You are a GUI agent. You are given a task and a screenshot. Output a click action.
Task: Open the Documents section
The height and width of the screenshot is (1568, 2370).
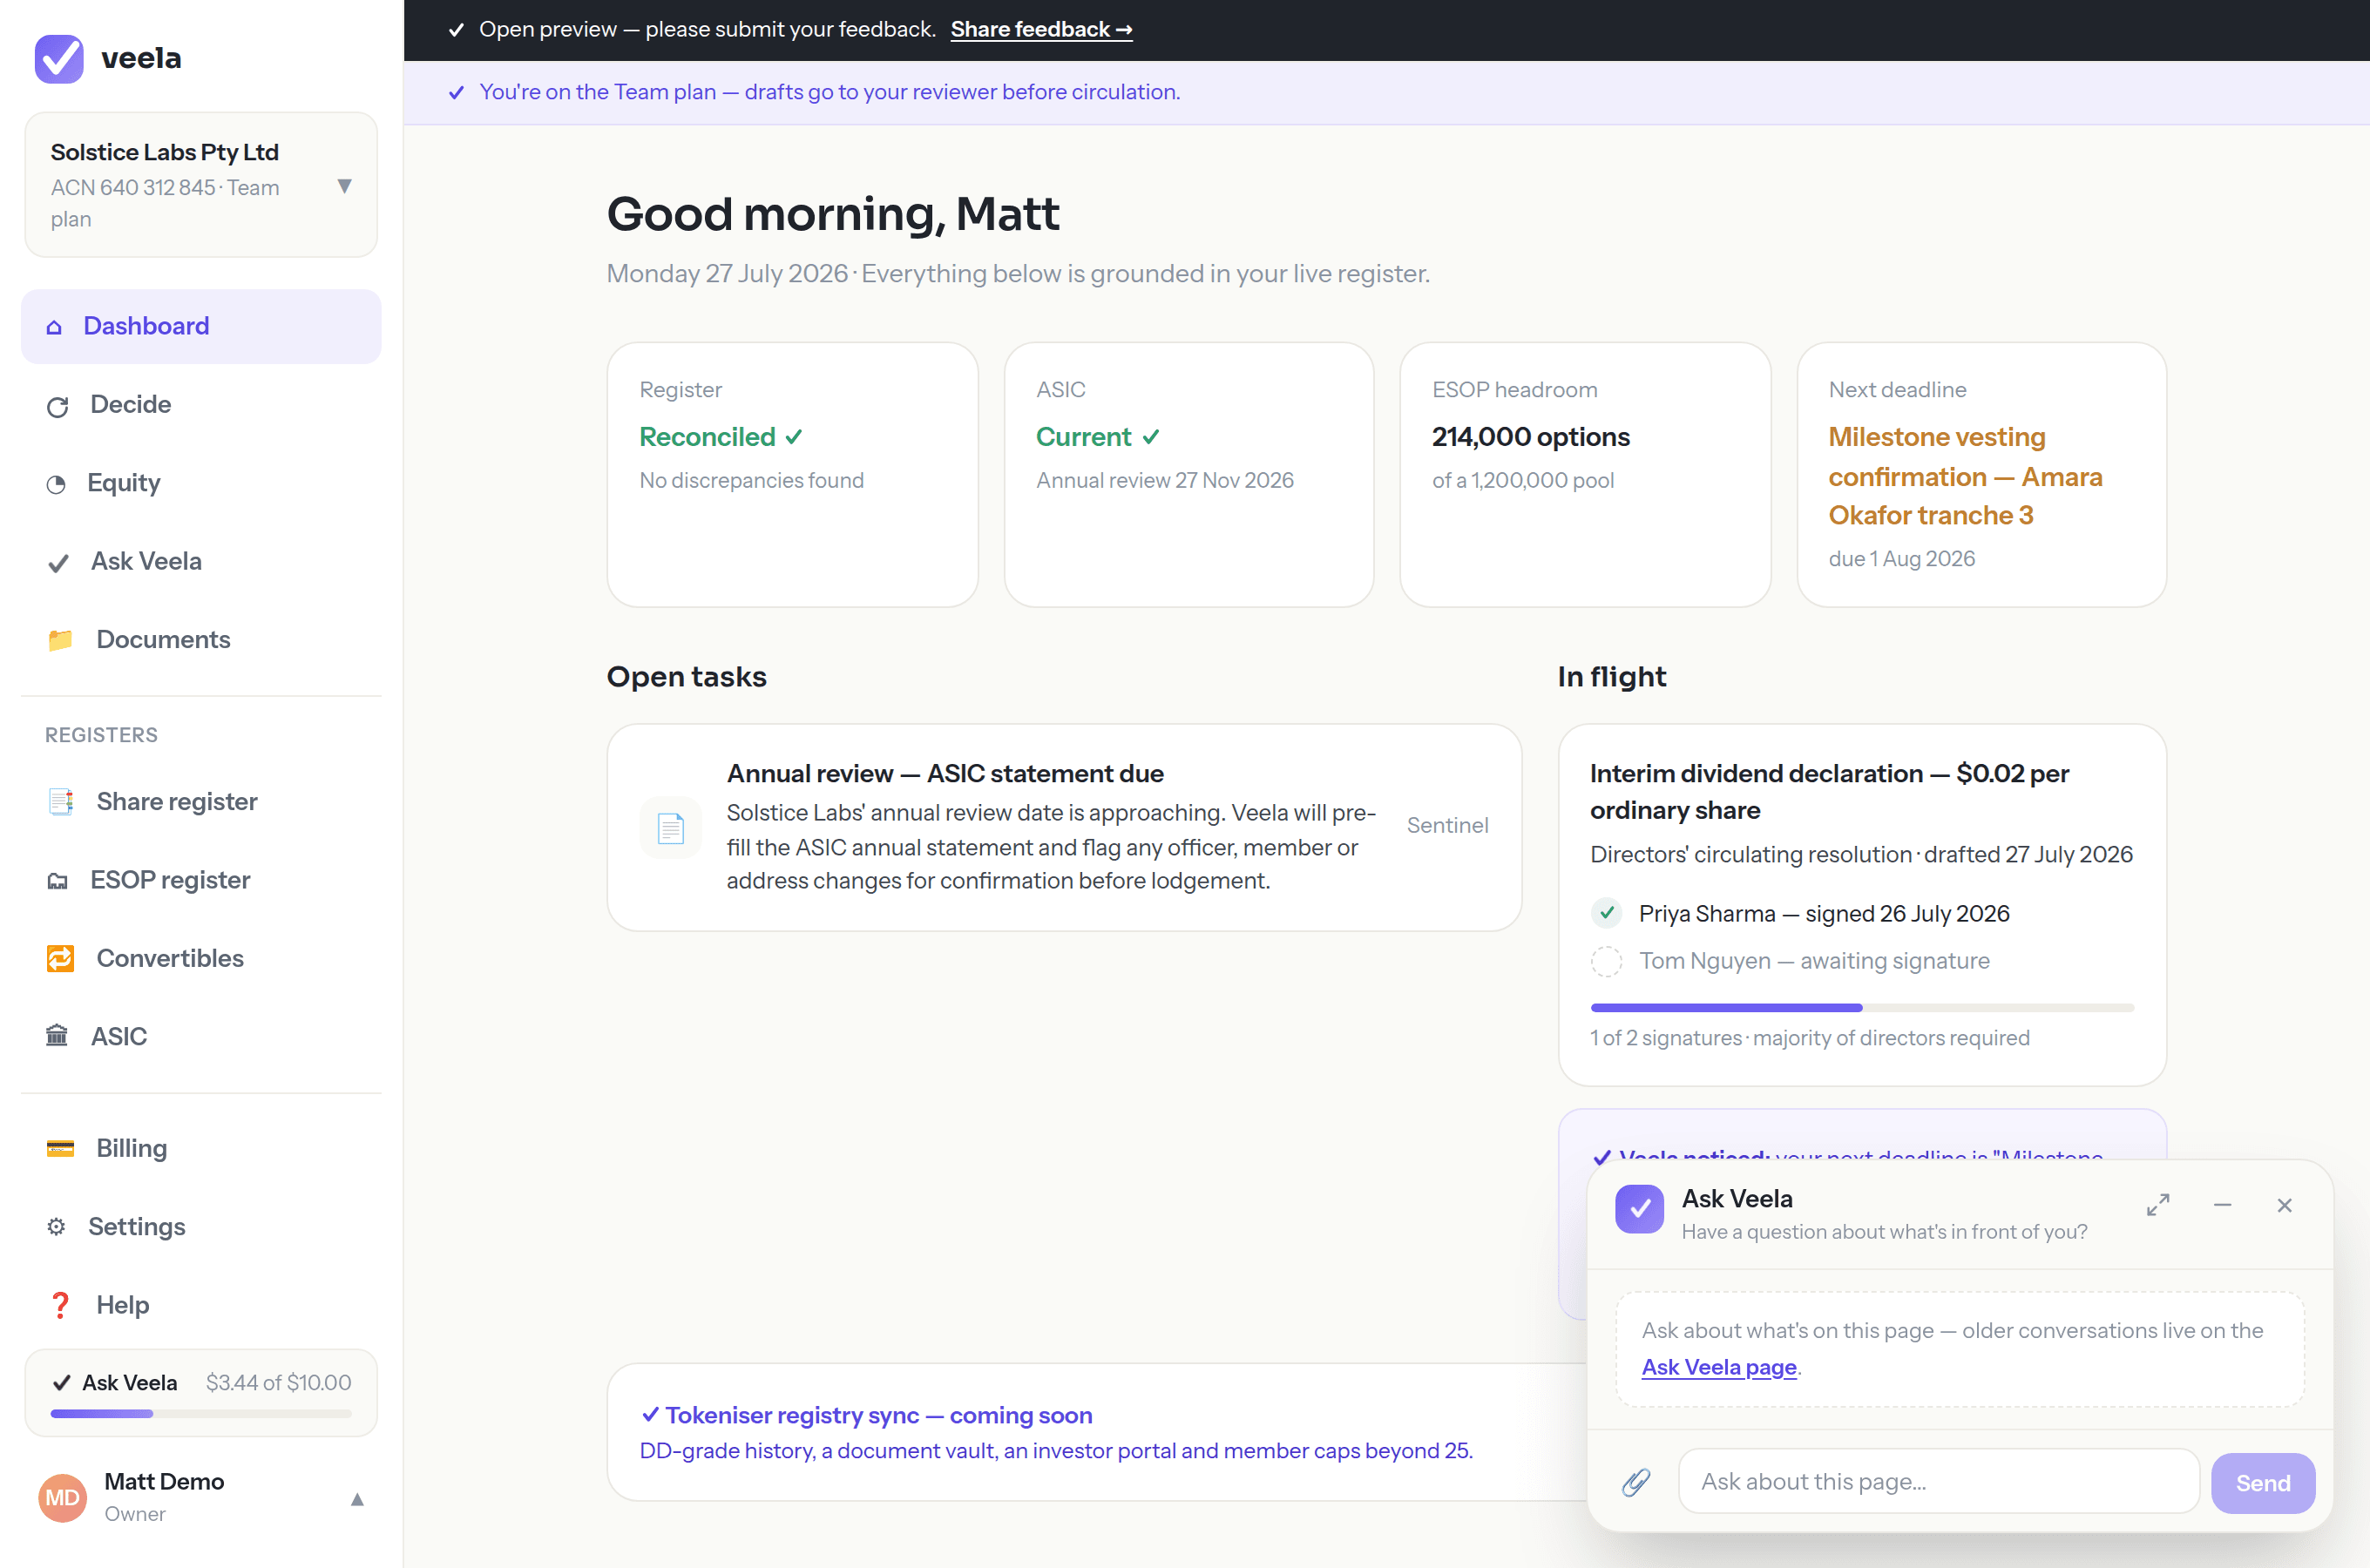coord(201,640)
